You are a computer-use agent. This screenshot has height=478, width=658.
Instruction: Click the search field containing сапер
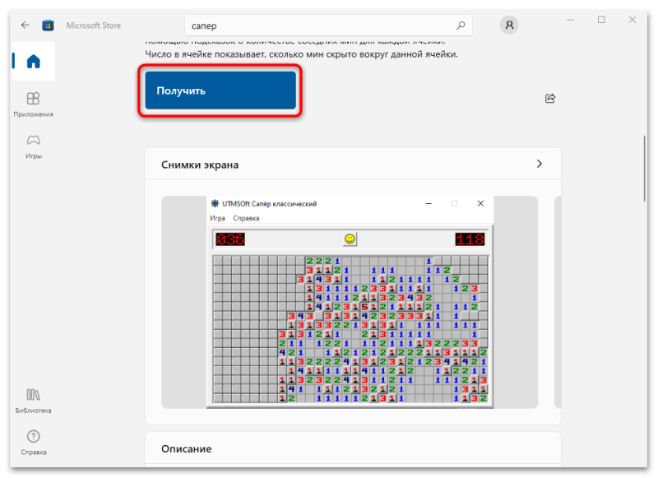pyautogui.click(x=328, y=26)
